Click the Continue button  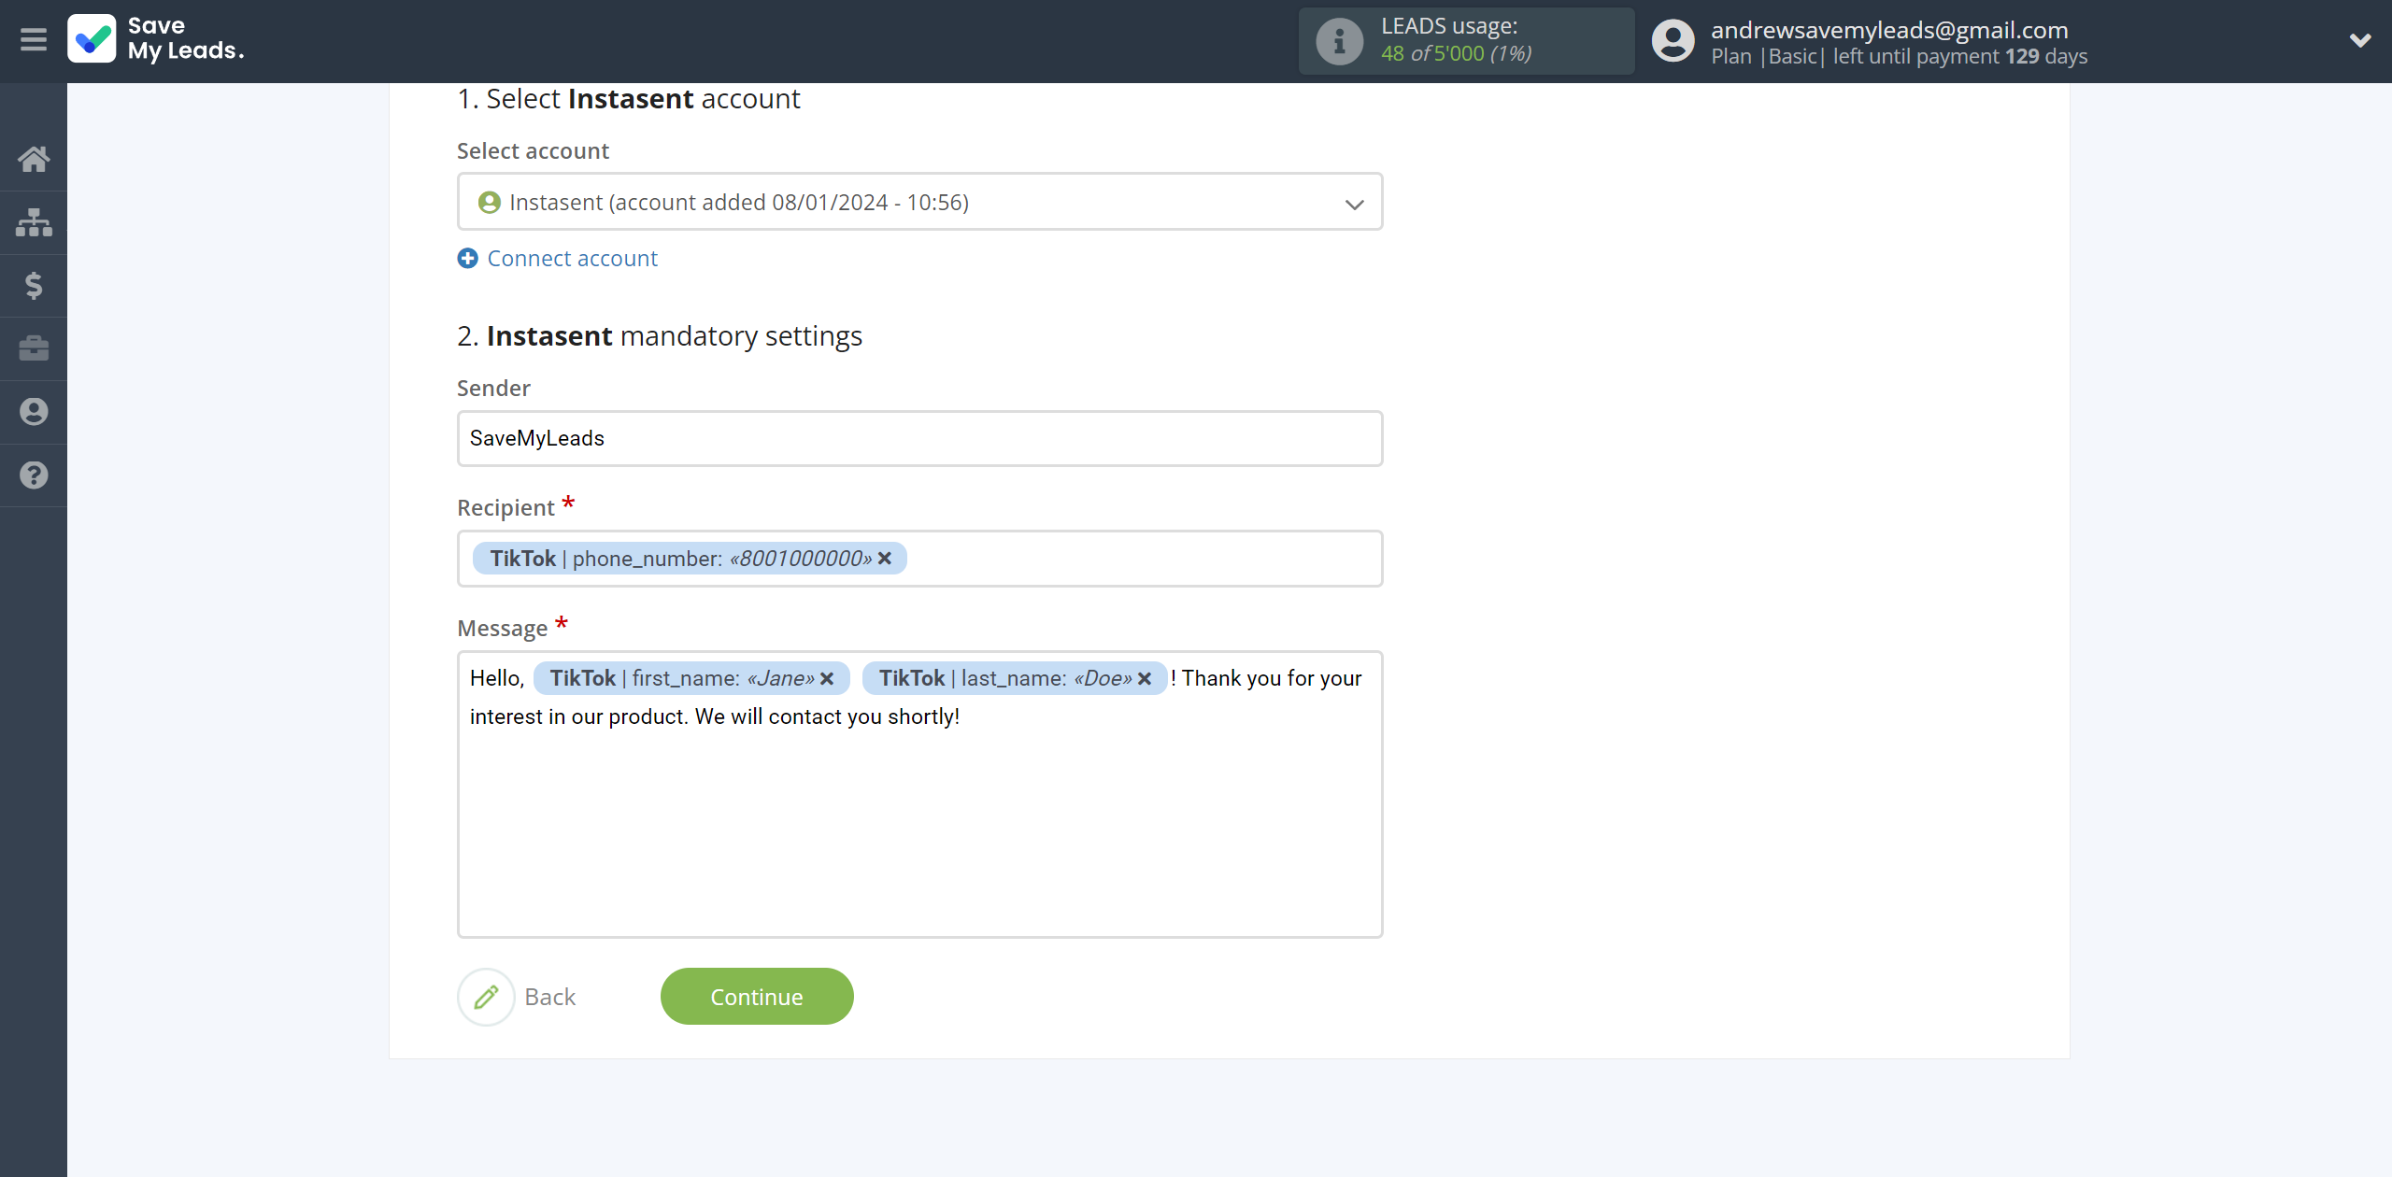(757, 996)
